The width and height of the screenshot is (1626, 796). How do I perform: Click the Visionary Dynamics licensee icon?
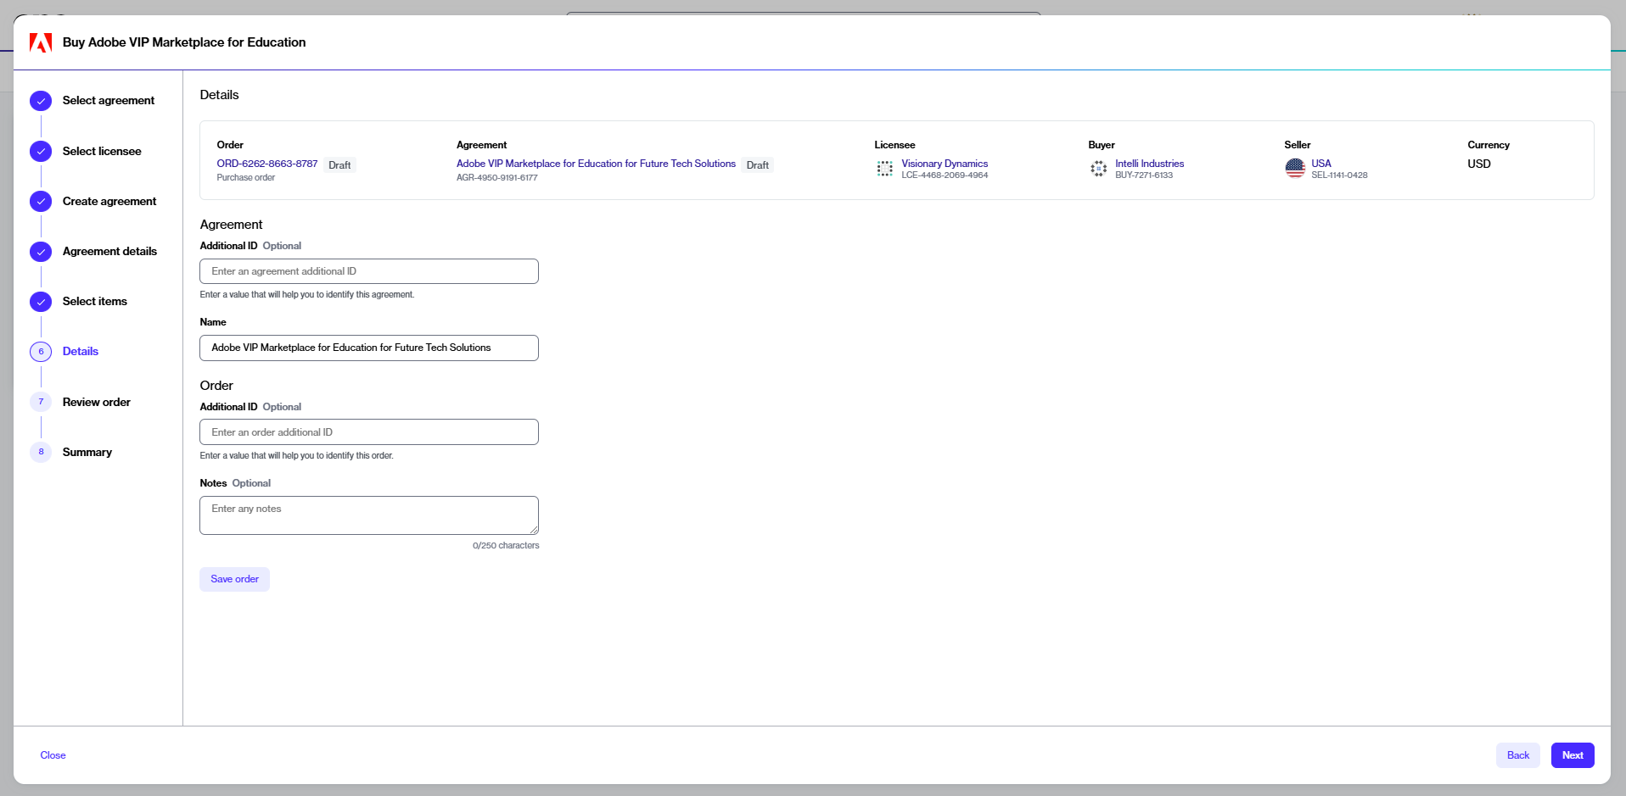coord(884,169)
